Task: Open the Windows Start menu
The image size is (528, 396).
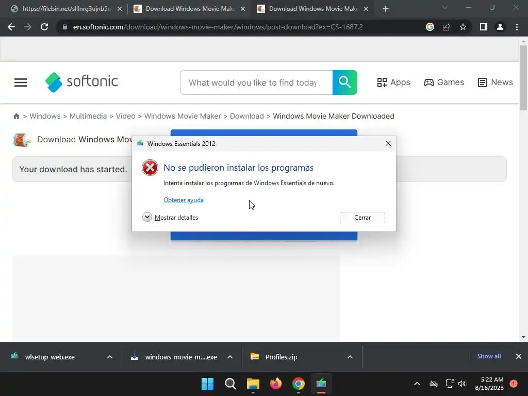Action: [207, 384]
